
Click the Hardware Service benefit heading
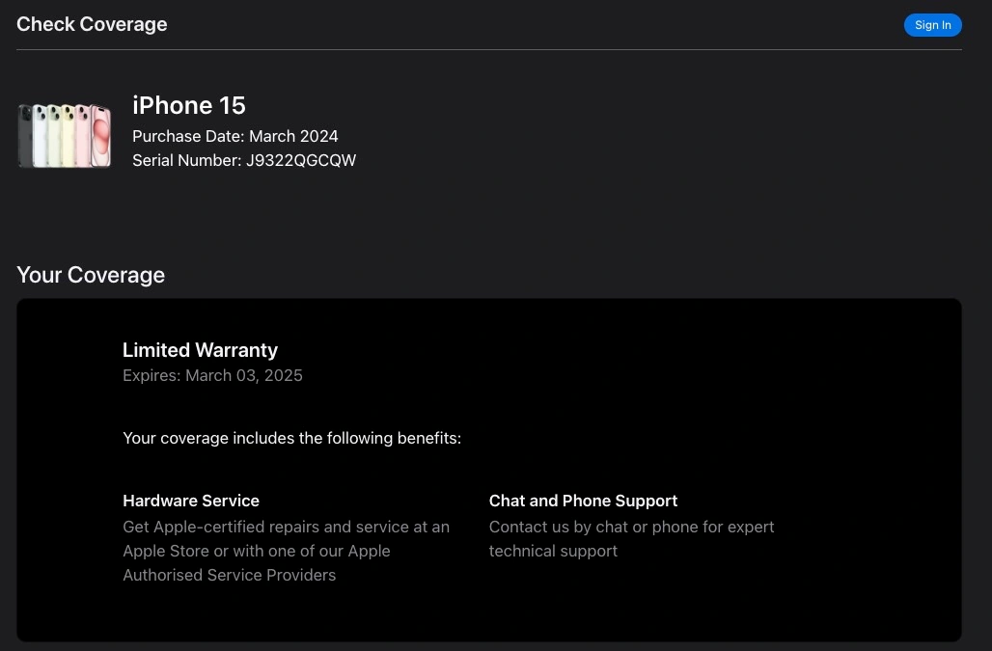click(191, 501)
